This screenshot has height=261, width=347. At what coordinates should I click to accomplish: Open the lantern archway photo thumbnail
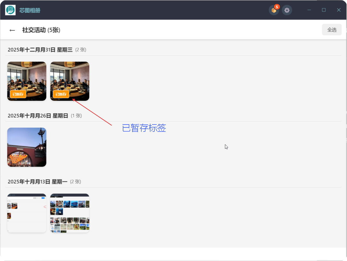tap(27, 147)
